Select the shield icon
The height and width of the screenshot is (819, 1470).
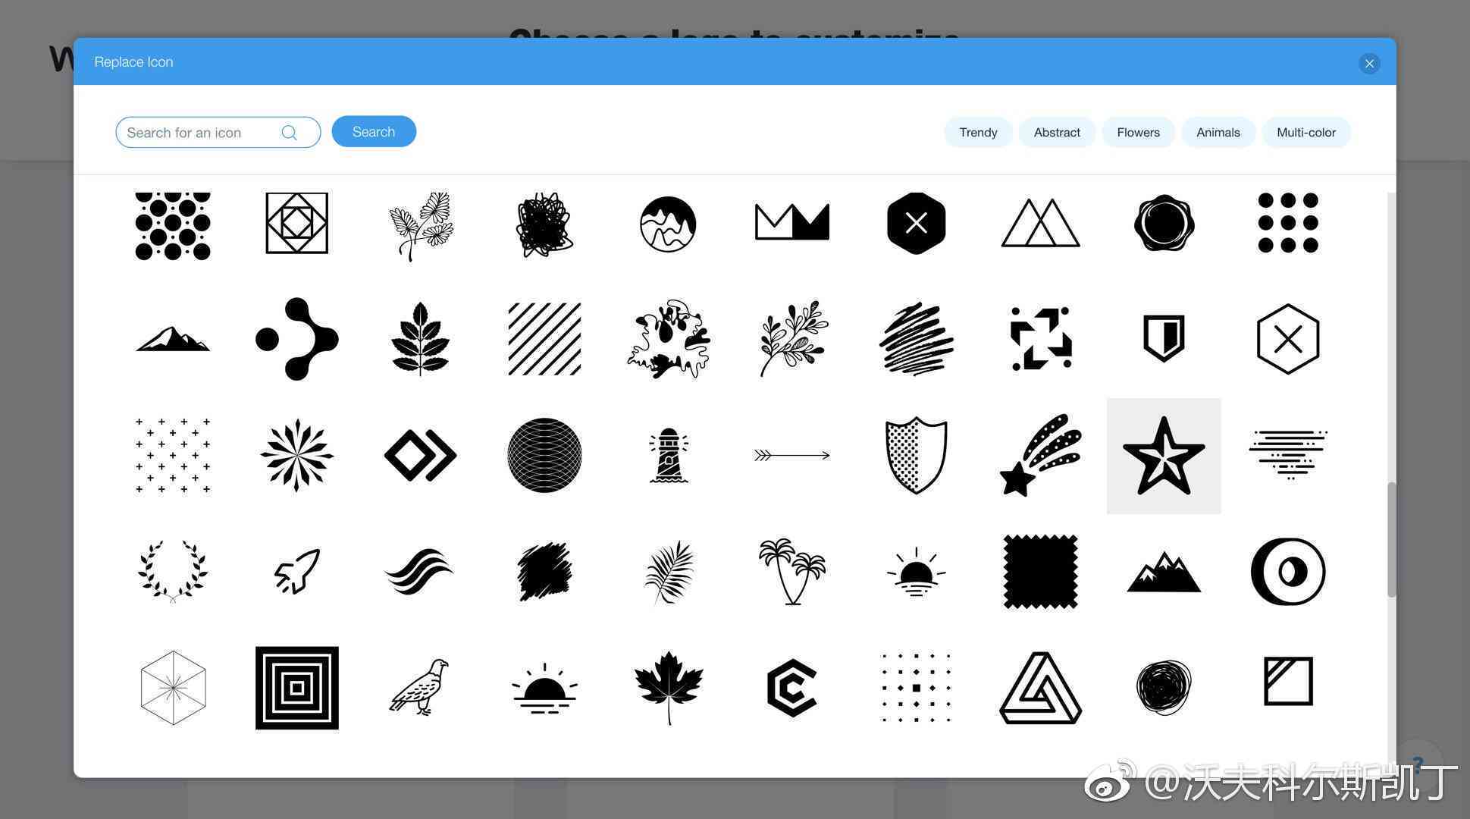point(914,456)
